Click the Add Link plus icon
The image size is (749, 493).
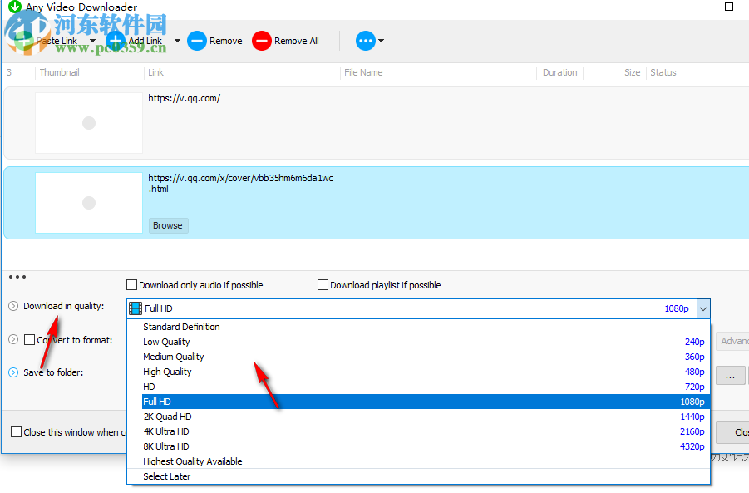[x=115, y=40]
